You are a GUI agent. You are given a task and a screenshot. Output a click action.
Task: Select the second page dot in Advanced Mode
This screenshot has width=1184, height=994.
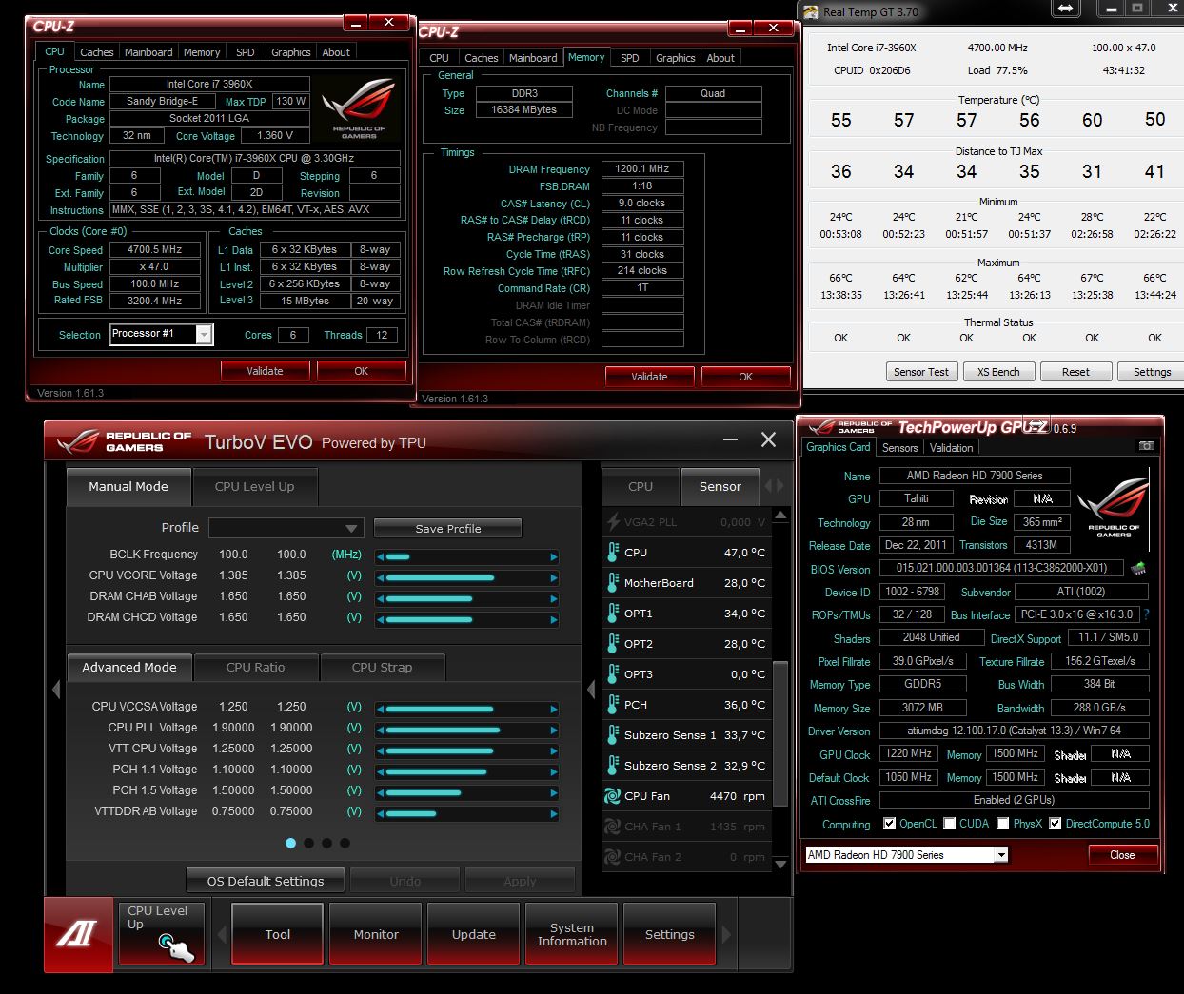coord(308,843)
